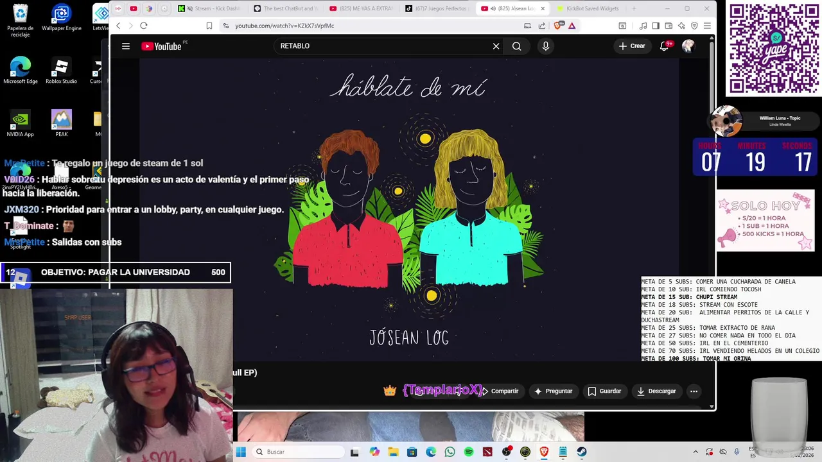Bookmark this page with the bookmark icon
The image size is (822, 462).
pos(209,26)
